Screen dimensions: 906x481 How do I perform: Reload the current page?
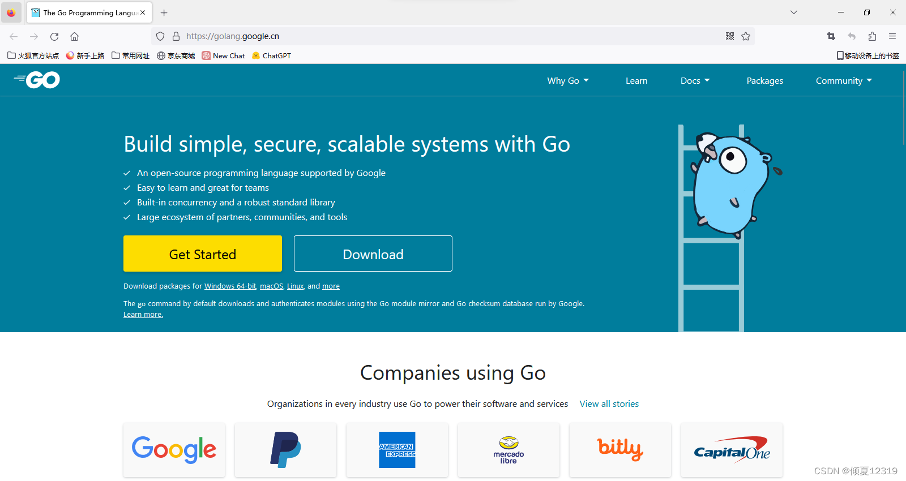click(54, 36)
